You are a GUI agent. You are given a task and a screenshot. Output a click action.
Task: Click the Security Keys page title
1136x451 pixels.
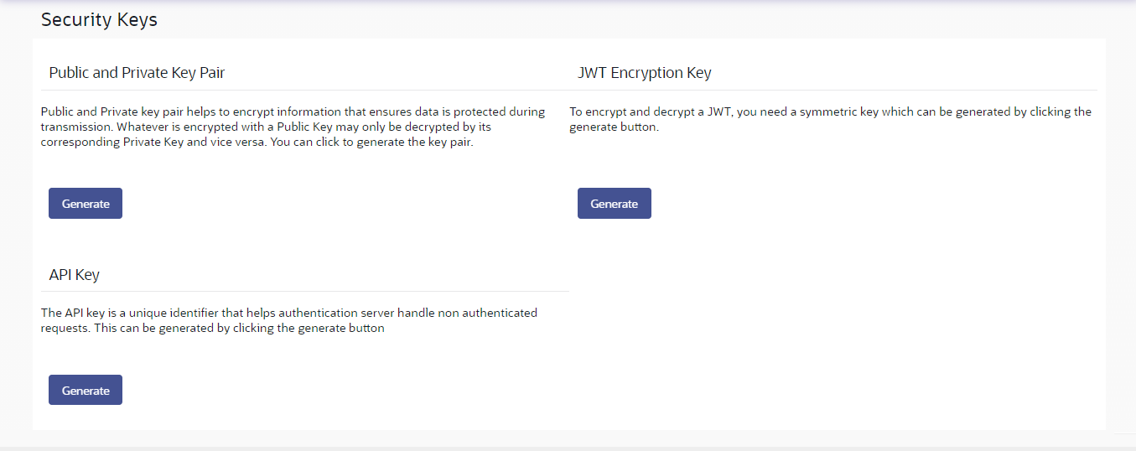pos(99,20)
